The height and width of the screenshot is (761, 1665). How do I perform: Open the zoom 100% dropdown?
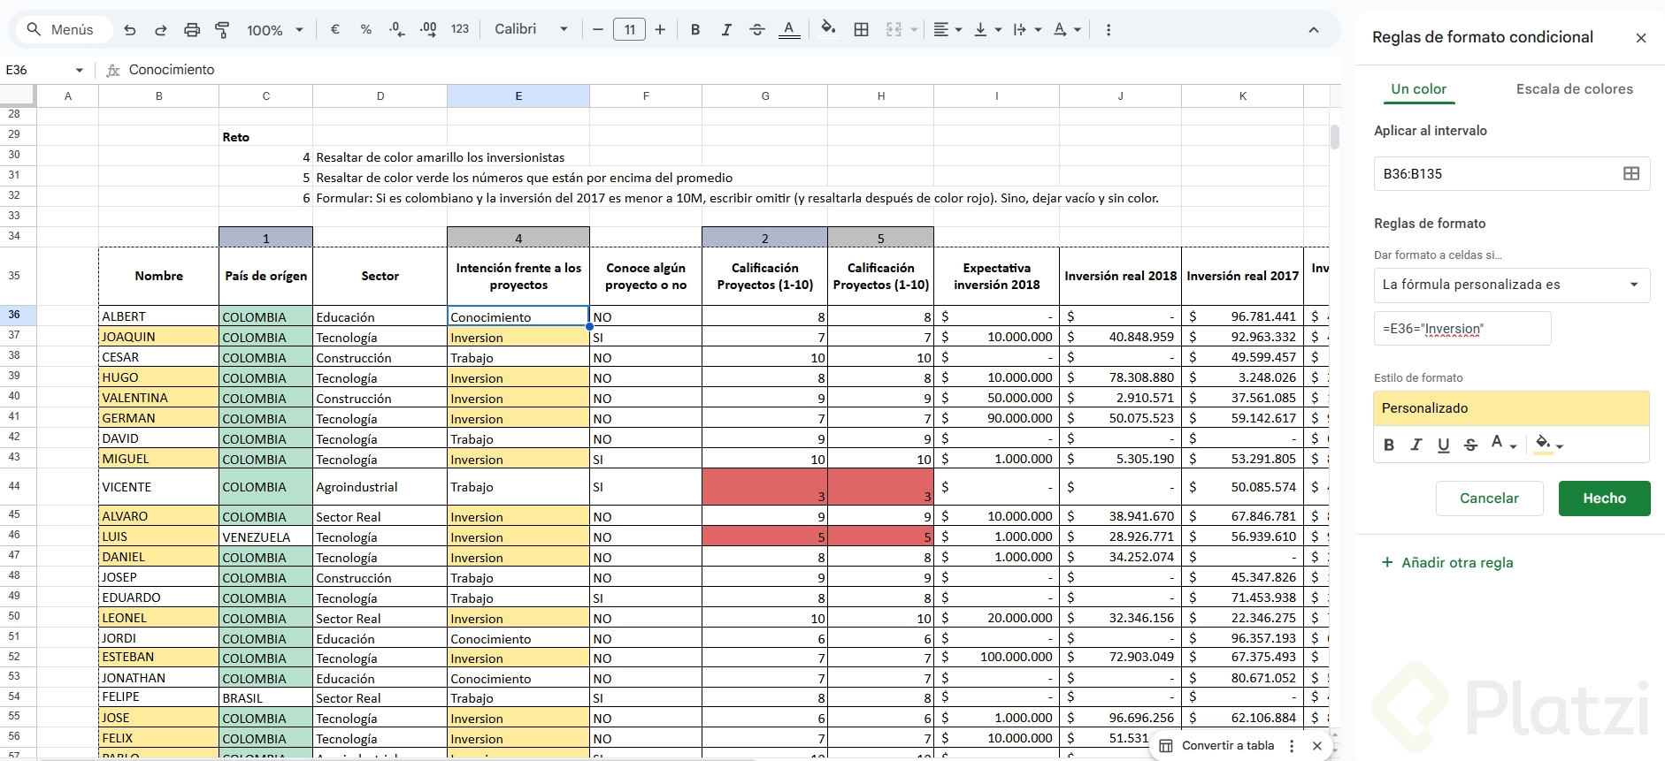pyautogui.click(x=274, y=30)
